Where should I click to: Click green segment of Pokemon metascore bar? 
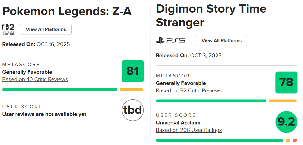60,90
